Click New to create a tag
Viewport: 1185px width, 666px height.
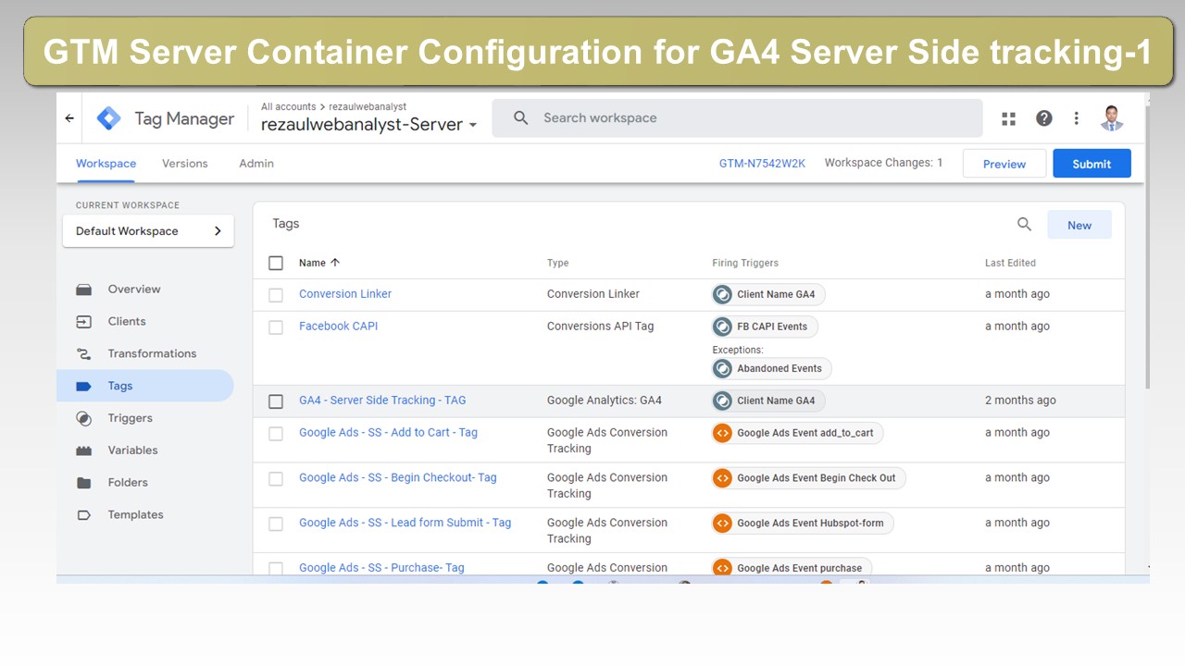coord(1079,225)
